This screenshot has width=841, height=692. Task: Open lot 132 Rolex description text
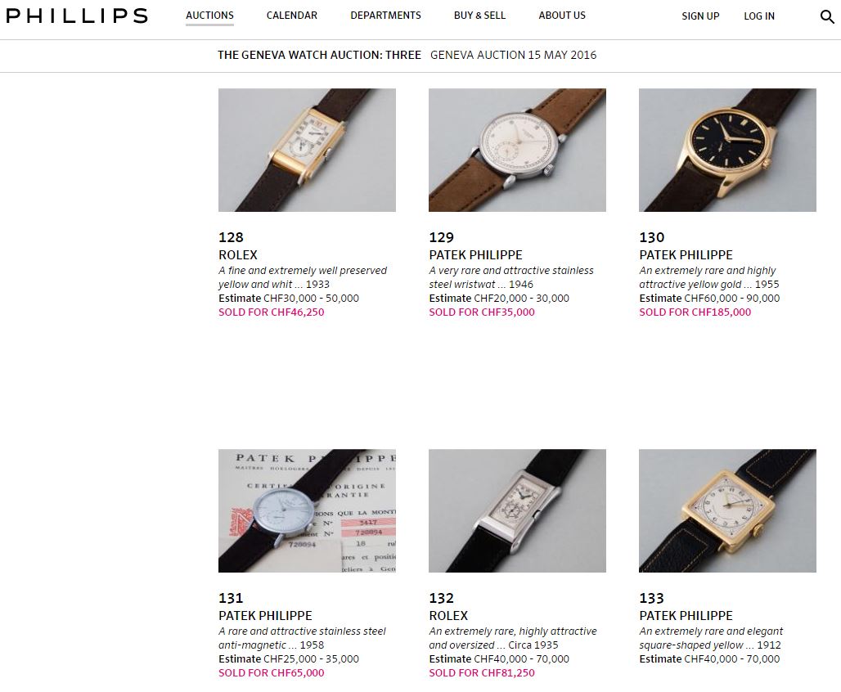point(513,638)
